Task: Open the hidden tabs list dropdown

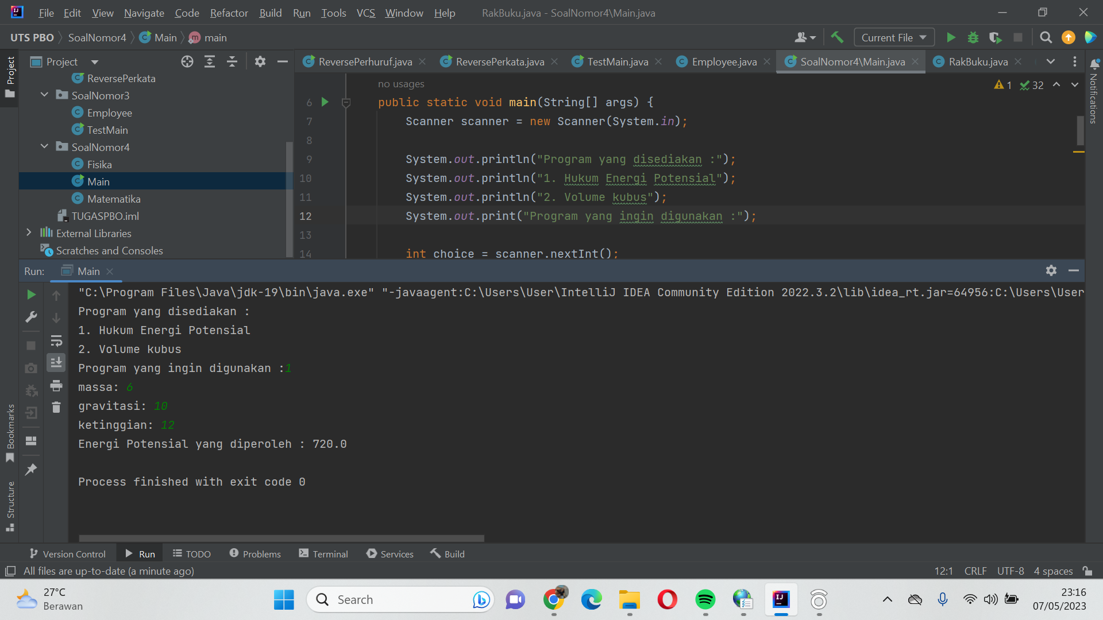Action: pos(1051,61)
